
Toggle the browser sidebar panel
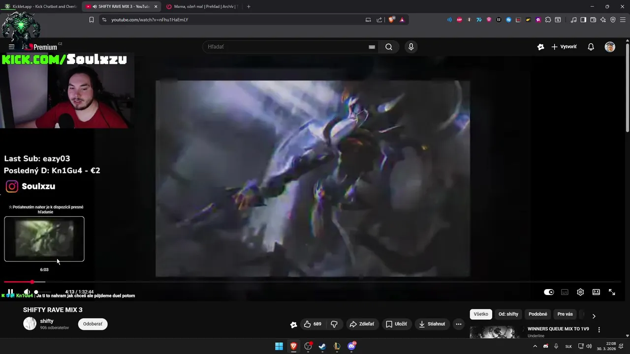[x=583, y=20]
